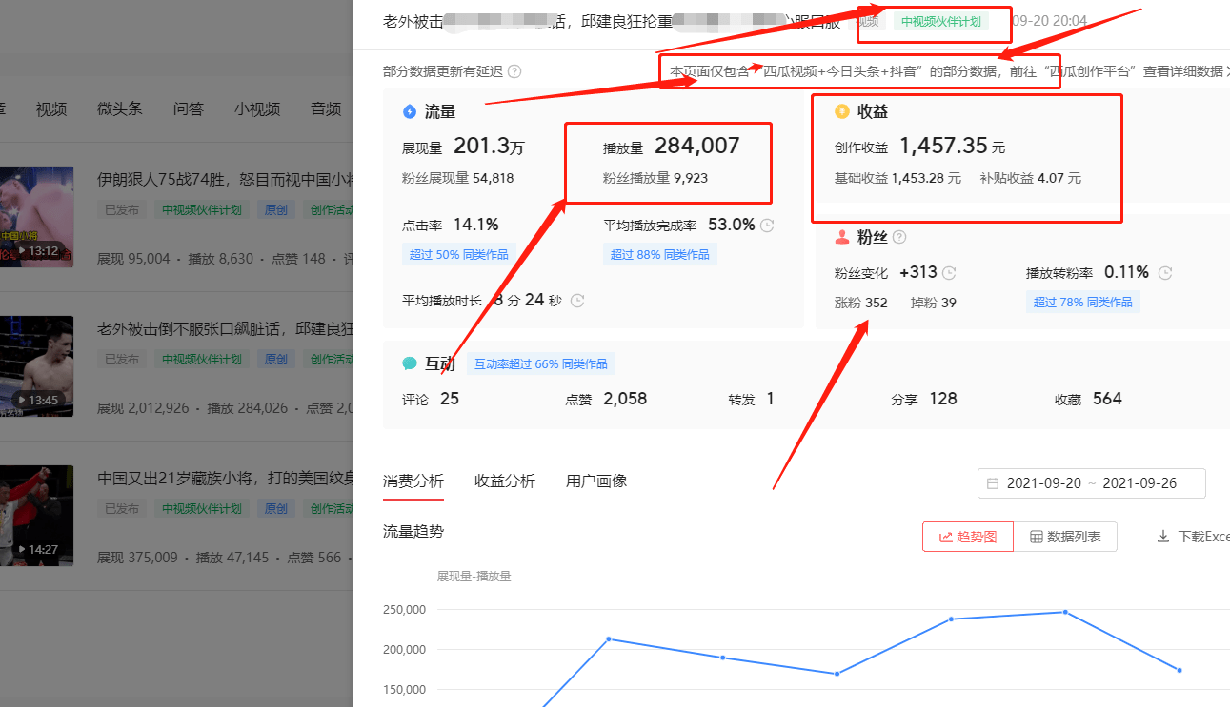Viewport: 1230px width, 707px height.
Task: Click the help icon beside 部分数据更新有延迟
Action: [x=514, y=71]
